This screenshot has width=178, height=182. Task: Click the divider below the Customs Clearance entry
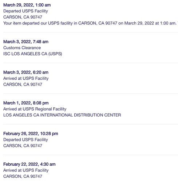coord(91,63)
